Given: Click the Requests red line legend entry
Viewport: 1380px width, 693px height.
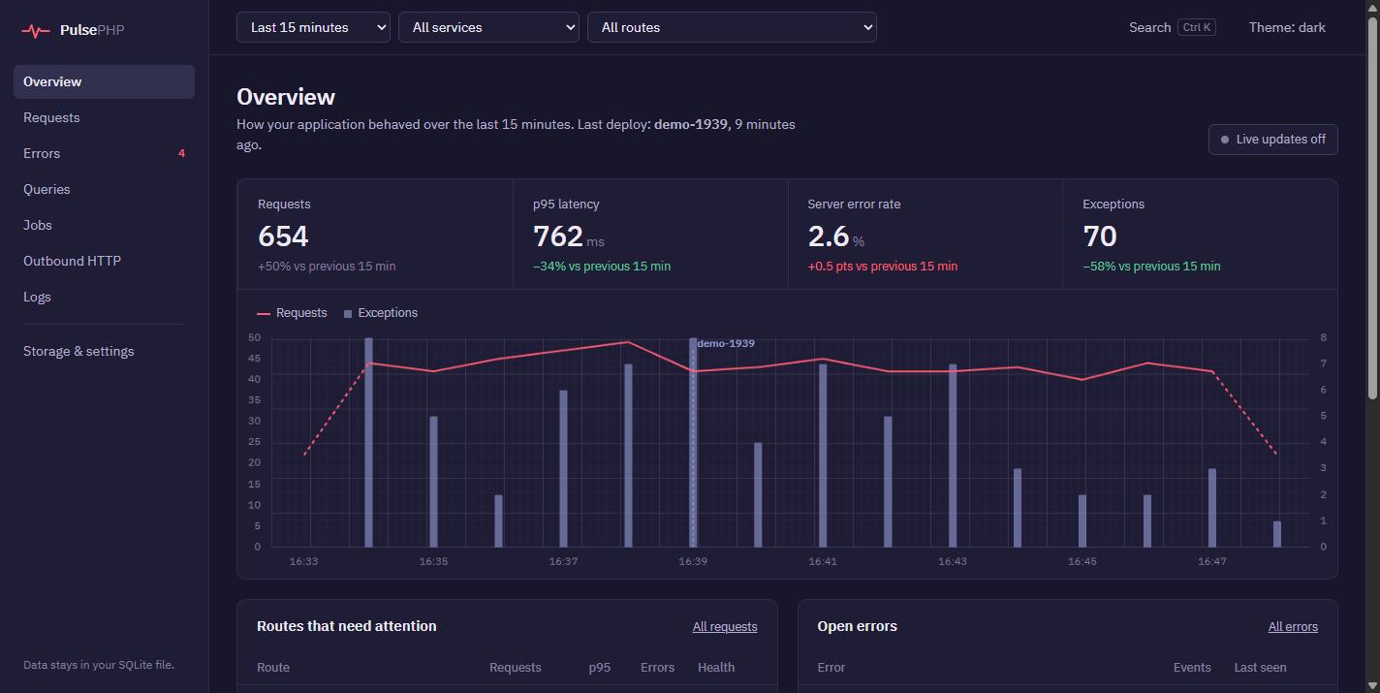Looking at the screenshot, I should tap(292, 313).
